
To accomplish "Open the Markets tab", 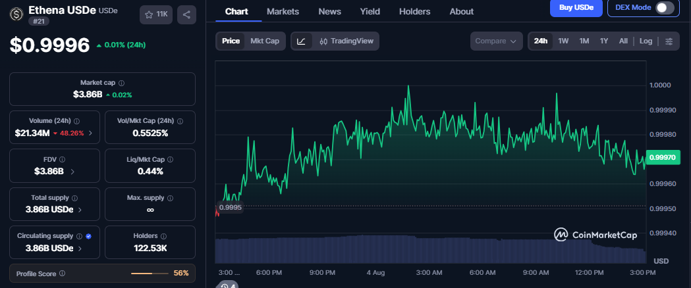I will [283, 12].
